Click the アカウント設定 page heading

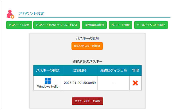[x=31, y=13]
